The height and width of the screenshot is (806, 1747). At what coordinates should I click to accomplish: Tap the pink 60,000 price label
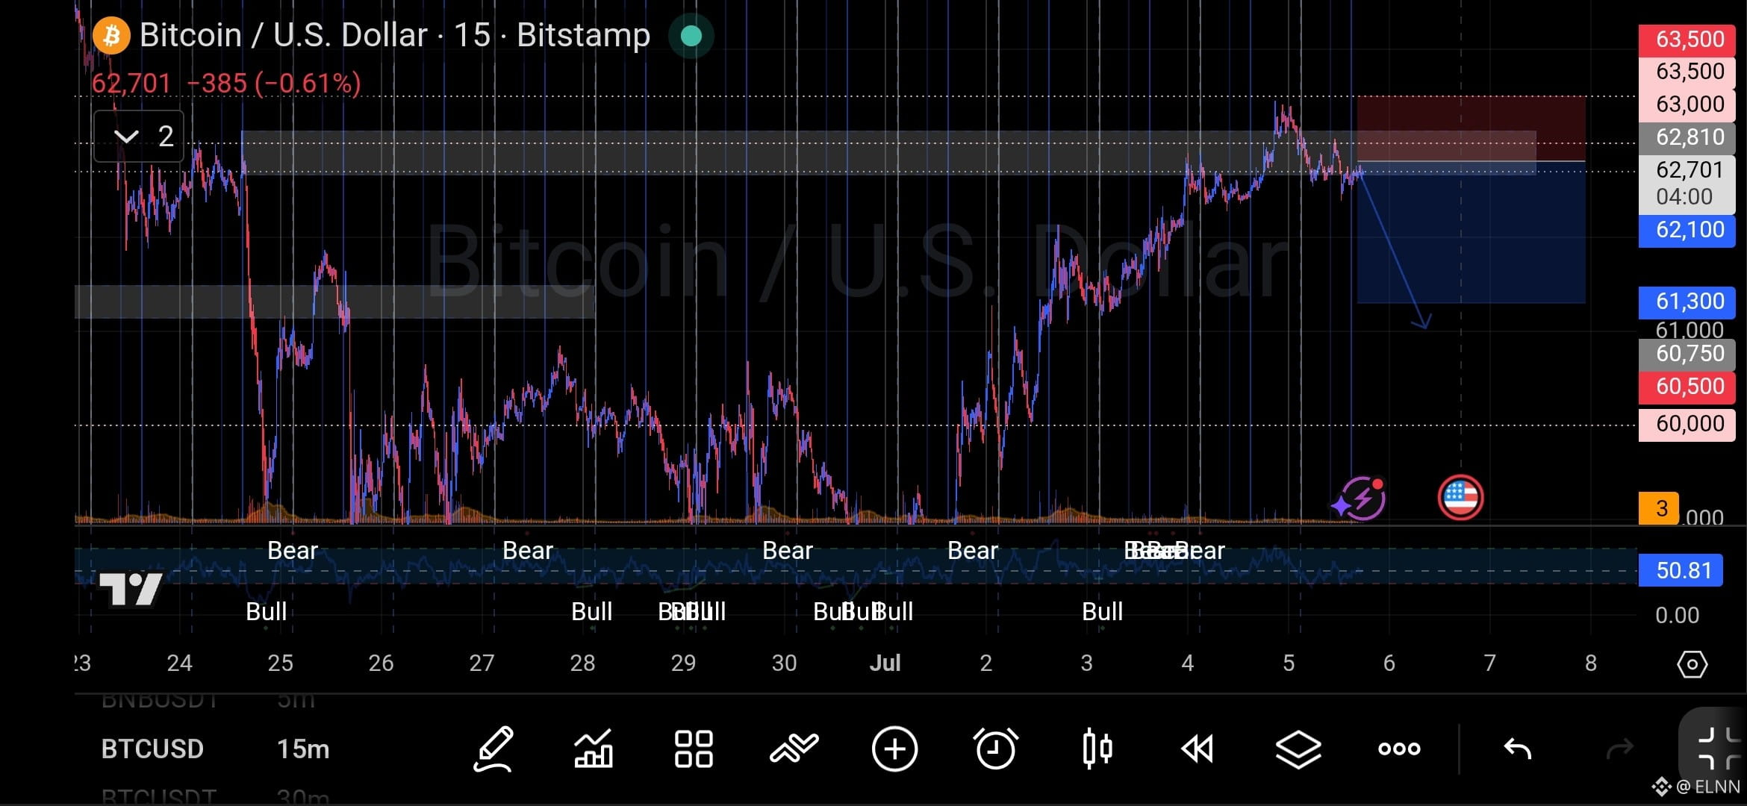(1687, 424)
